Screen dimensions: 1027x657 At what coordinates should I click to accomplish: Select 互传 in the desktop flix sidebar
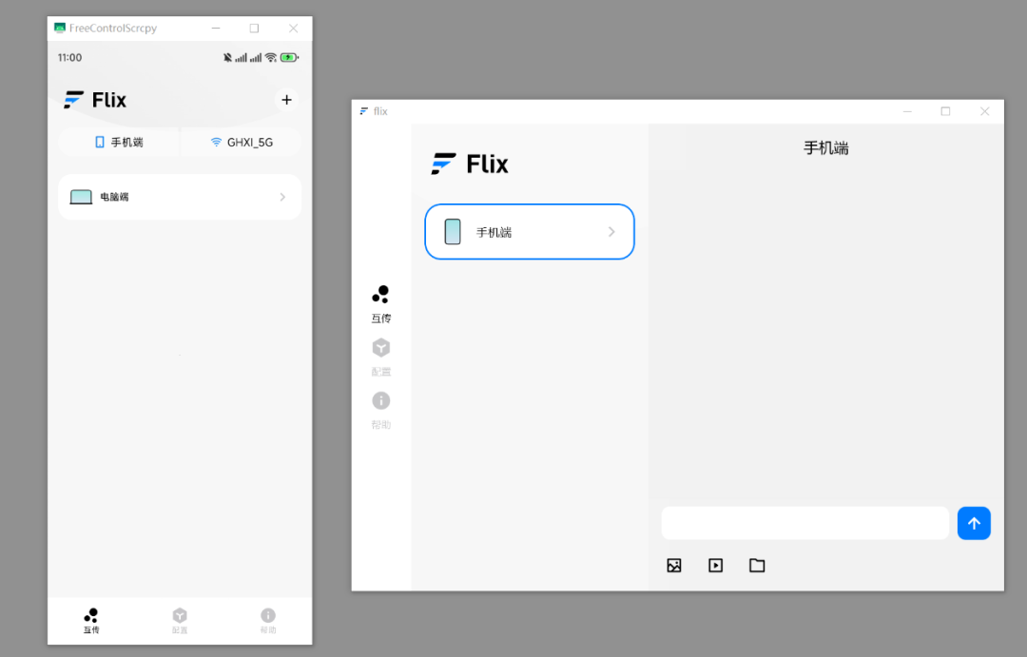point(380,304)
